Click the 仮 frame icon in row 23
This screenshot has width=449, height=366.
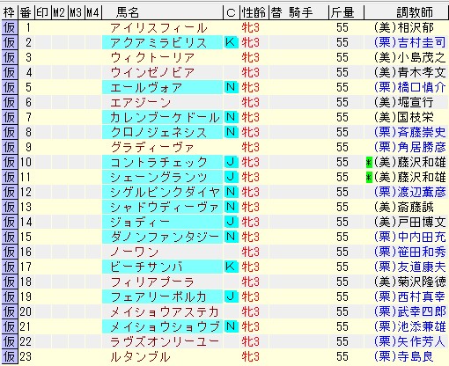click(x=10, y=356)
